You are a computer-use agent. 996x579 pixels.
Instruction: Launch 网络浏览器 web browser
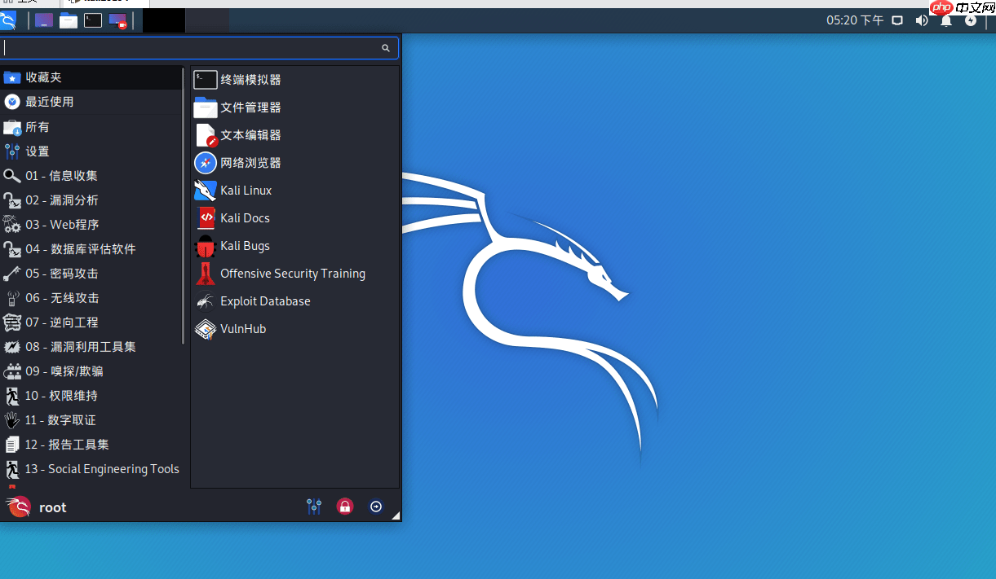pyautogui.click(x=294, y=163)
